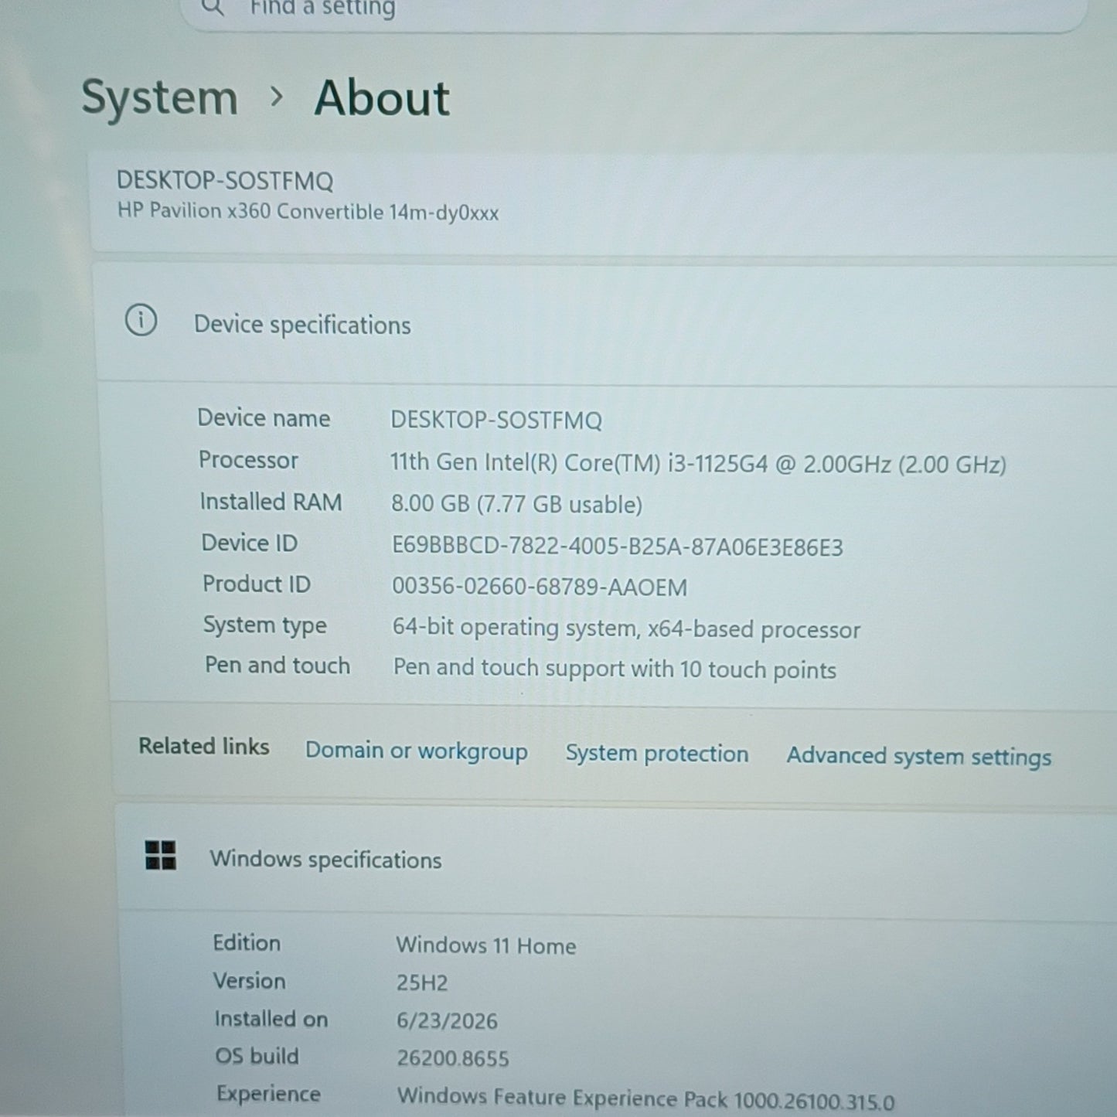The image size is (1117, 1117).
Task: Go back to System breadcrumb
Action: [160, 99]
